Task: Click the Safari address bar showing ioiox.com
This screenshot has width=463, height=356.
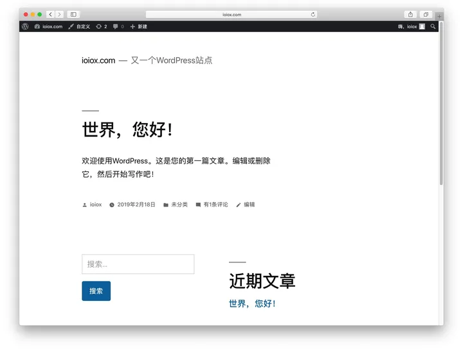Action: pyautogui.click(x=232, y=14)
